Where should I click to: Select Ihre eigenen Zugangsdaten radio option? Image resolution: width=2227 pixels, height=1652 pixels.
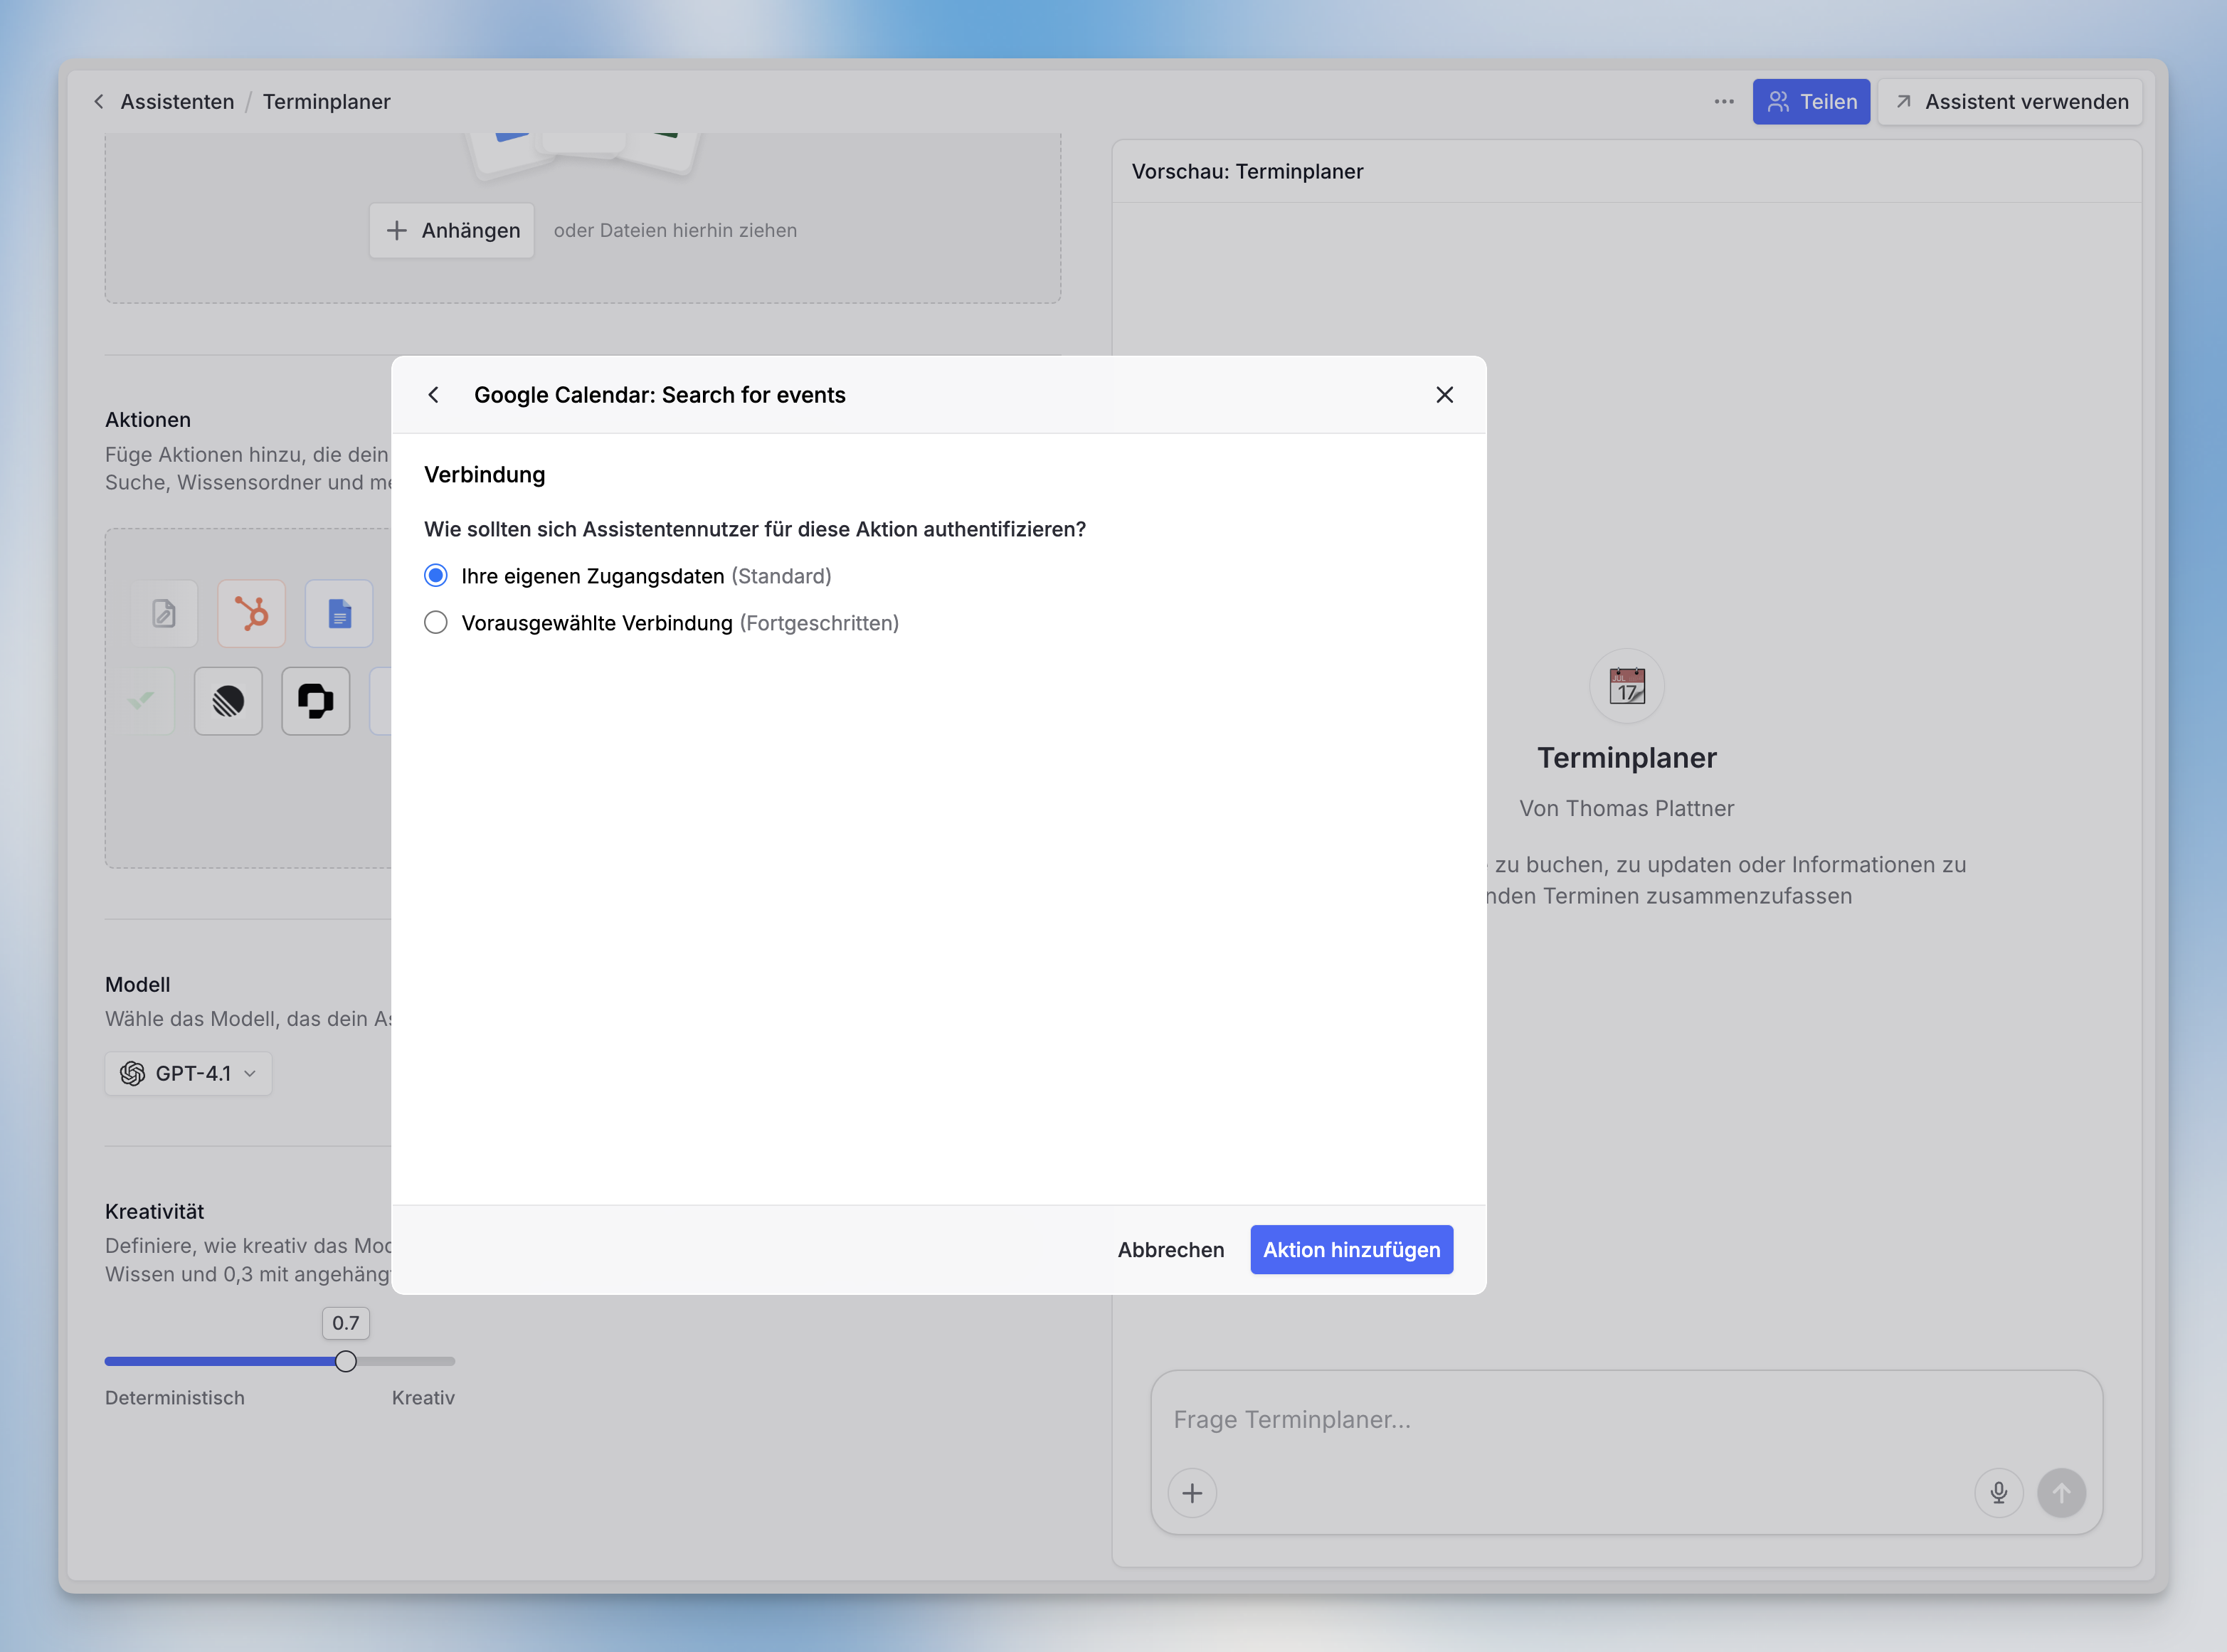436,576
